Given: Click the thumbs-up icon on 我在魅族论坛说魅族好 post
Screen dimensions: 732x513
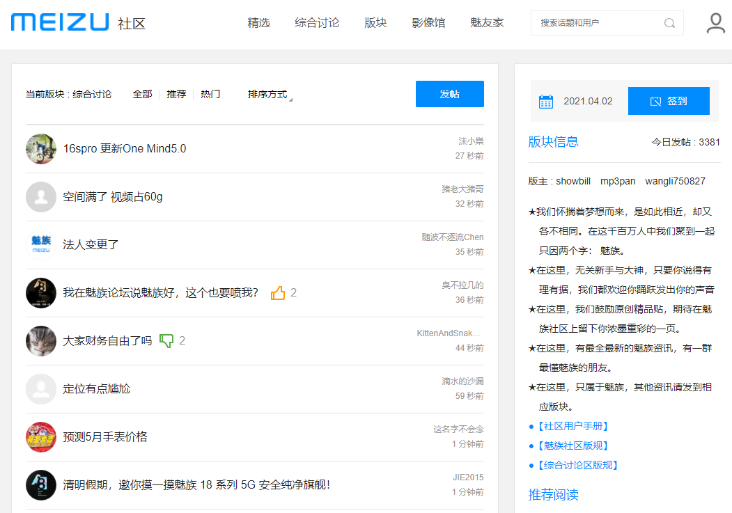Looking at the screenshot, I should (x=279, y=293).
